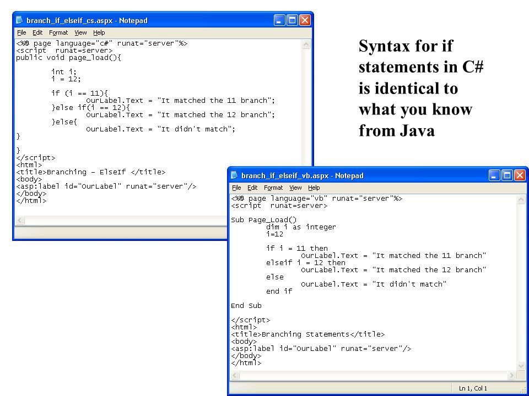Open Edit menu in branch_if_elseif_cs.aspx Notepad

pos(37,32)
